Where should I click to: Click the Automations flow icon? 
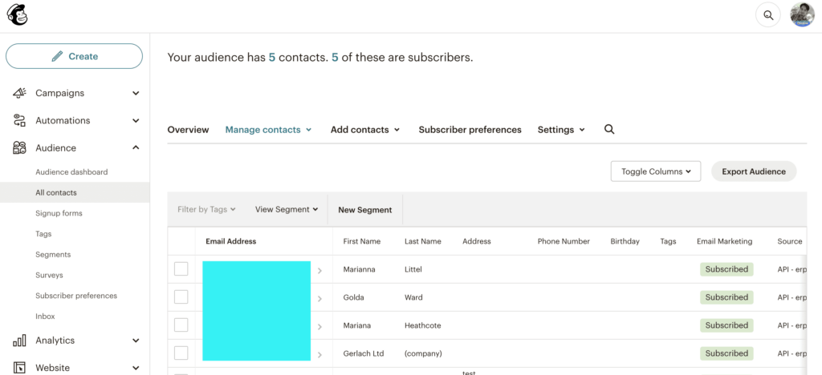[x=19, y=120]
